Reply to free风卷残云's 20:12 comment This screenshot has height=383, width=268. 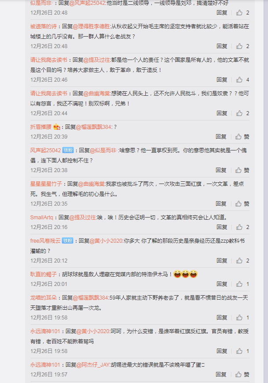(222, 261)
